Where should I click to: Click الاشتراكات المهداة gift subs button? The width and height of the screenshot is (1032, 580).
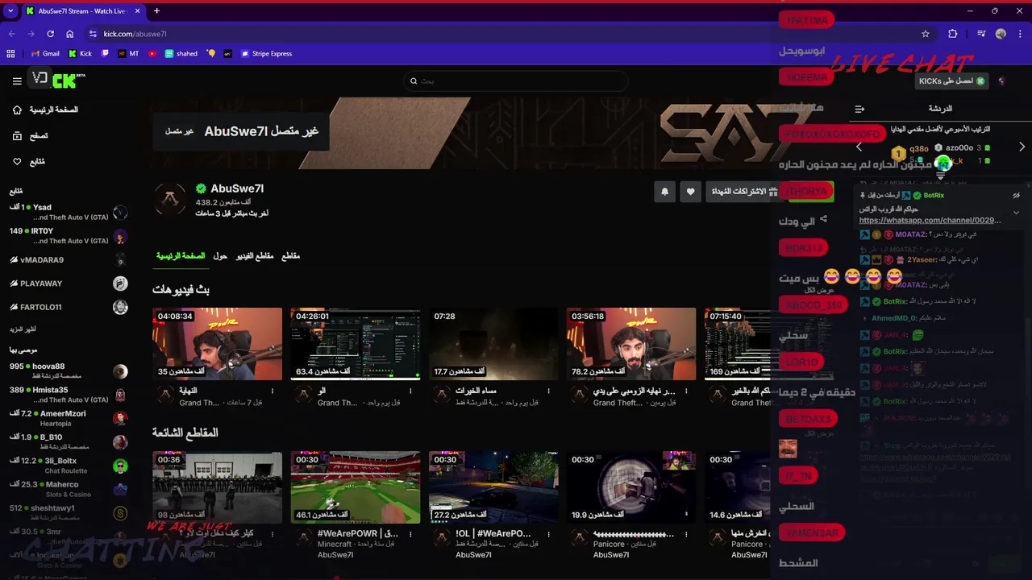click(743, 192)
